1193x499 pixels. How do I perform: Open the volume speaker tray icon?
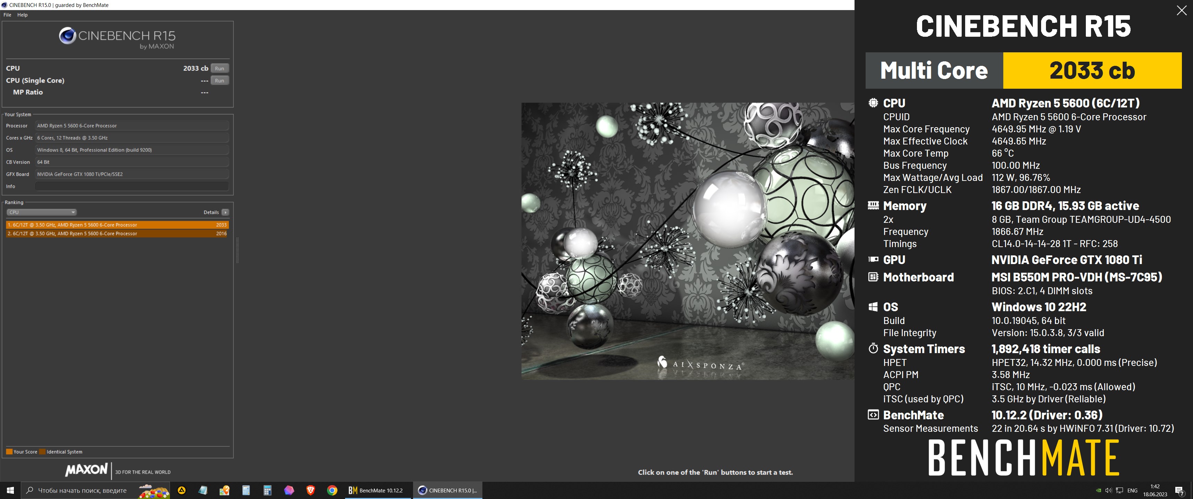pyautogui.click(x=1108, y=490)
